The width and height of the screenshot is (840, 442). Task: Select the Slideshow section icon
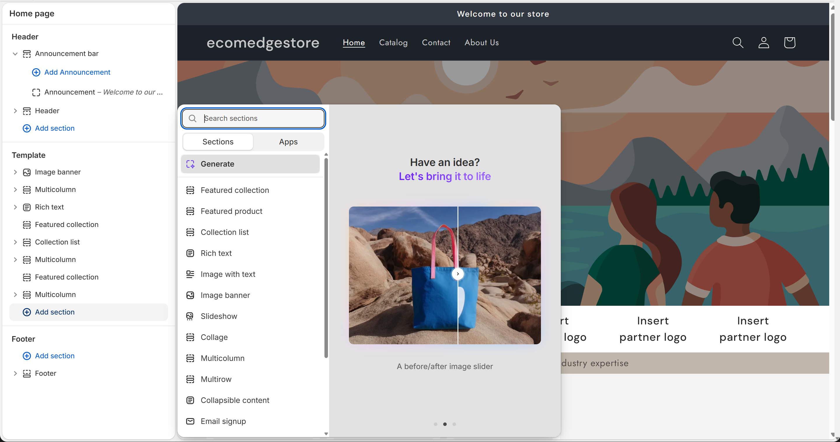tap(191, 316)
